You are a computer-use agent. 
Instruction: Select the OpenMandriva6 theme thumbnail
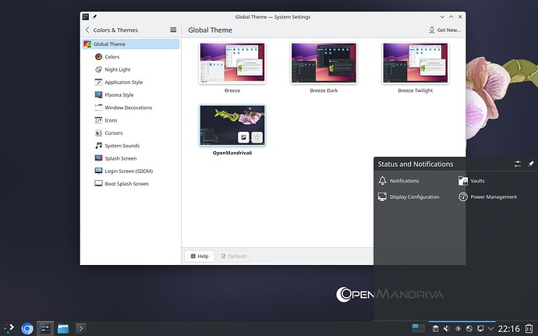click(232, 126)
